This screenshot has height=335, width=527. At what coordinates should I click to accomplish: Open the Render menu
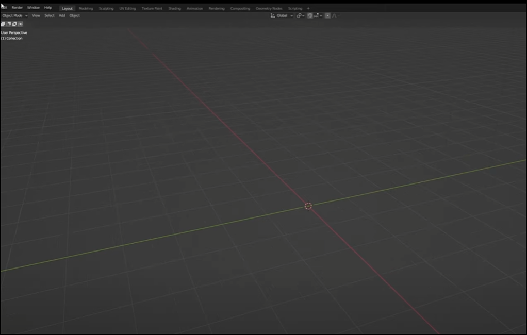(x=17, y=8)
